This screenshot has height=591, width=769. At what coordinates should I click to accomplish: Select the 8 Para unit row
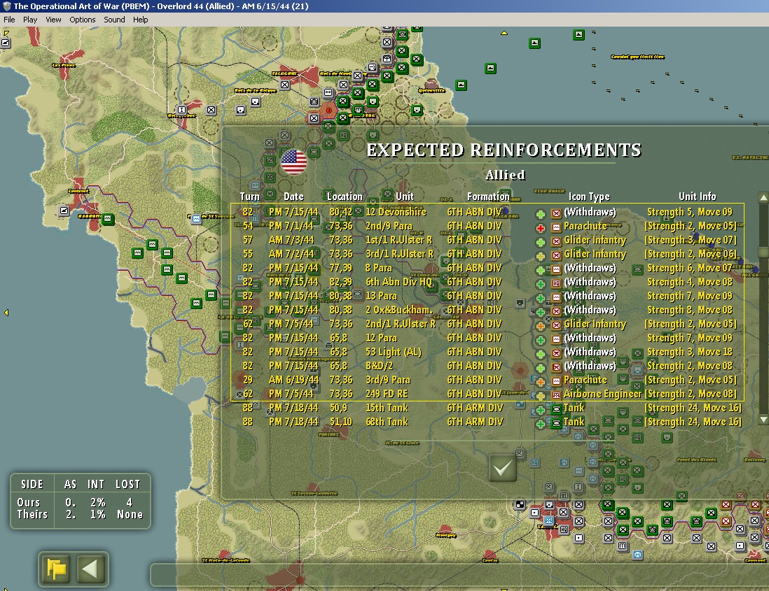click(487, 269)
